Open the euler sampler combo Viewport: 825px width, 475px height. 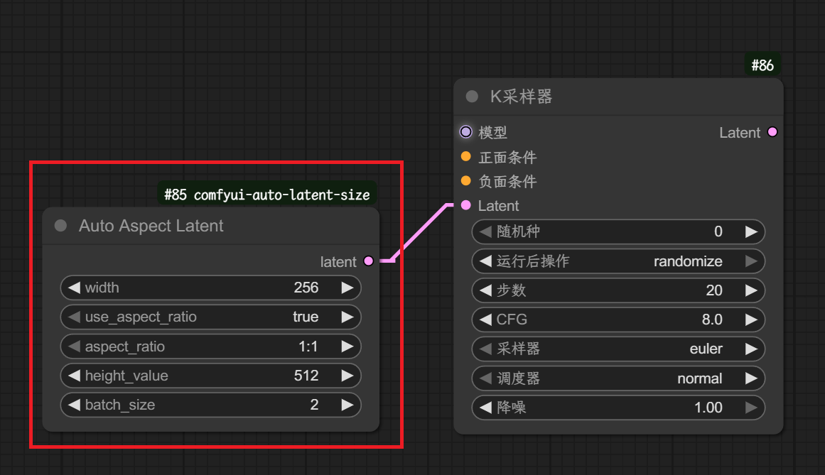point(706,349)
